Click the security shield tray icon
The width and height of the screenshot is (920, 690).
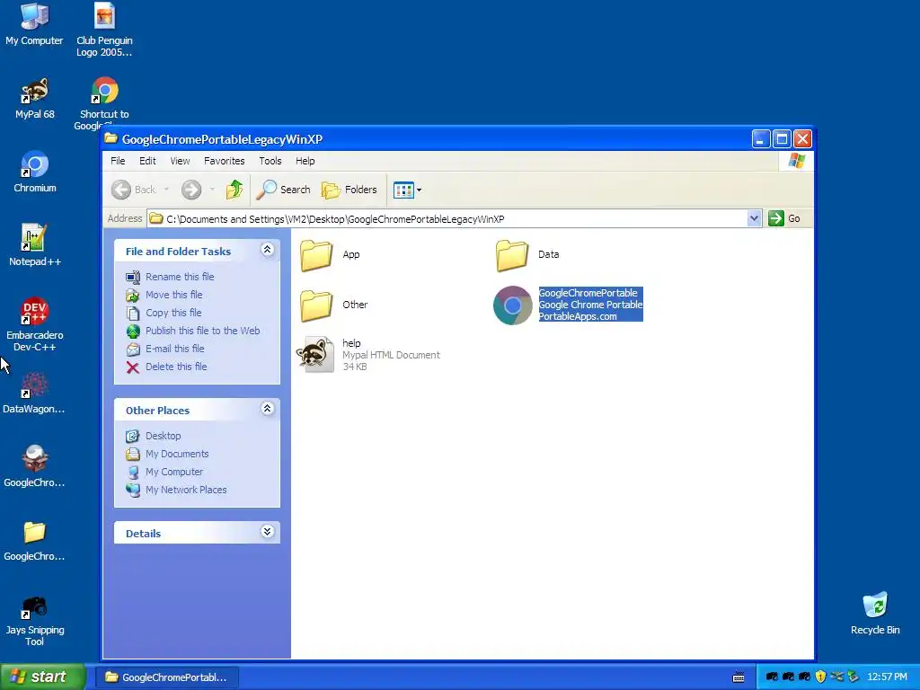pos(820,677)
